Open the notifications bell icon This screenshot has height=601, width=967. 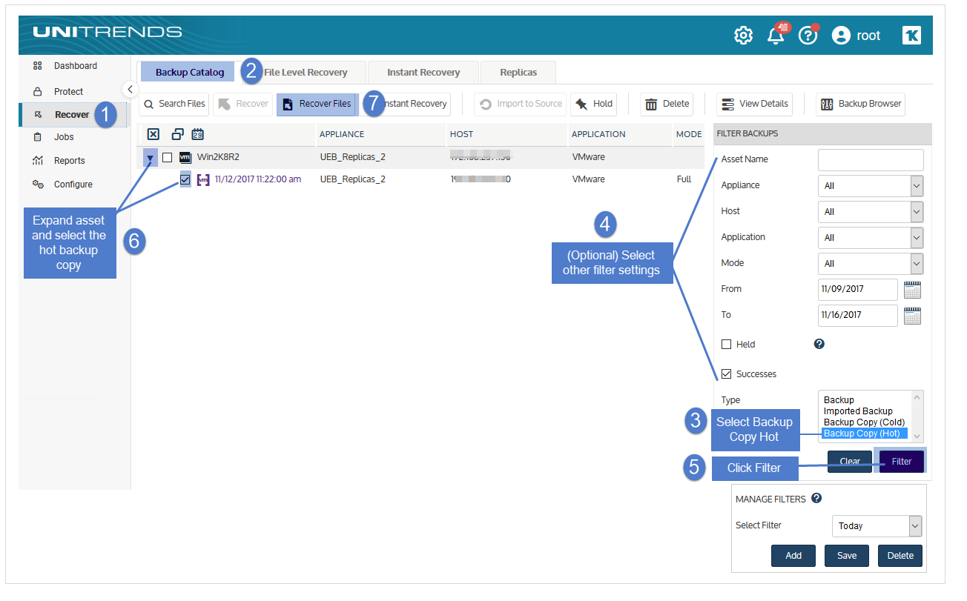pos(776,35)
